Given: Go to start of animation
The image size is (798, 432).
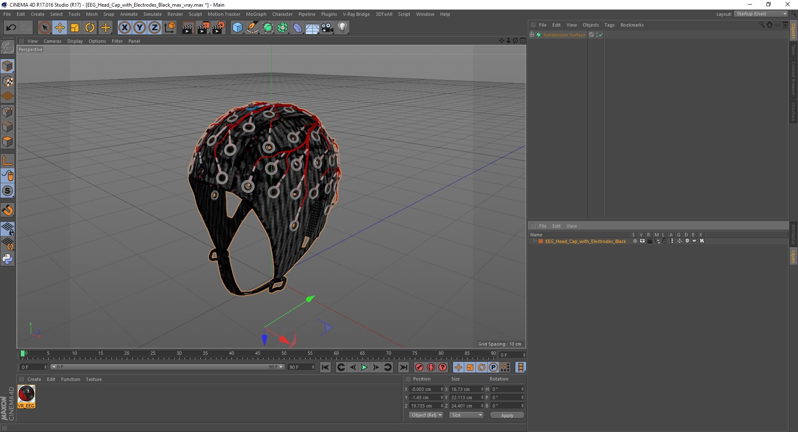Looking at the screenshot, I should (x=325, y=367).
